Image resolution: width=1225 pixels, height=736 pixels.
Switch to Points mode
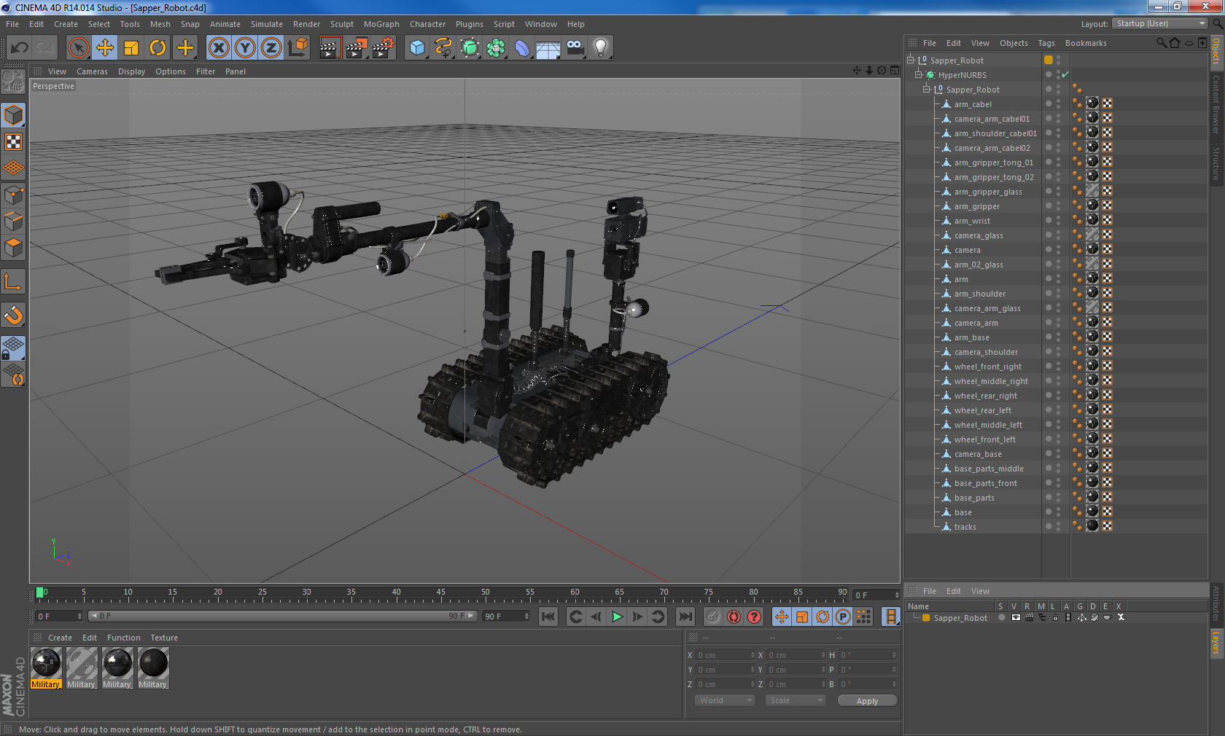[13, 195]
